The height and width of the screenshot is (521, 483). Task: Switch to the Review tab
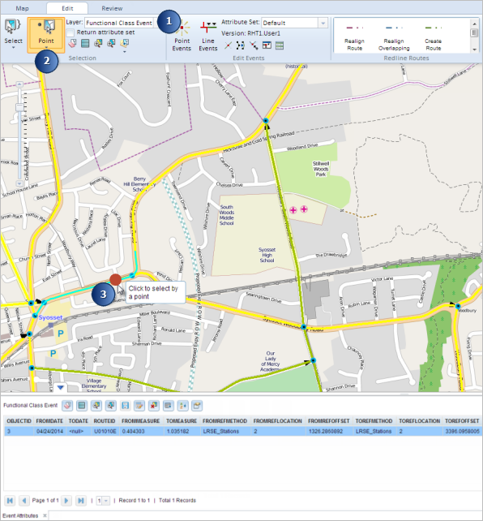tap(112, 8)
